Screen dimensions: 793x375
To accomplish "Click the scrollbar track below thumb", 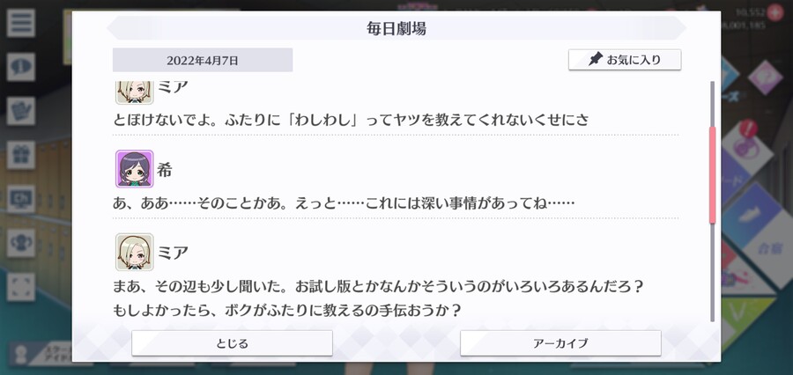I will (x=713, y=272).
